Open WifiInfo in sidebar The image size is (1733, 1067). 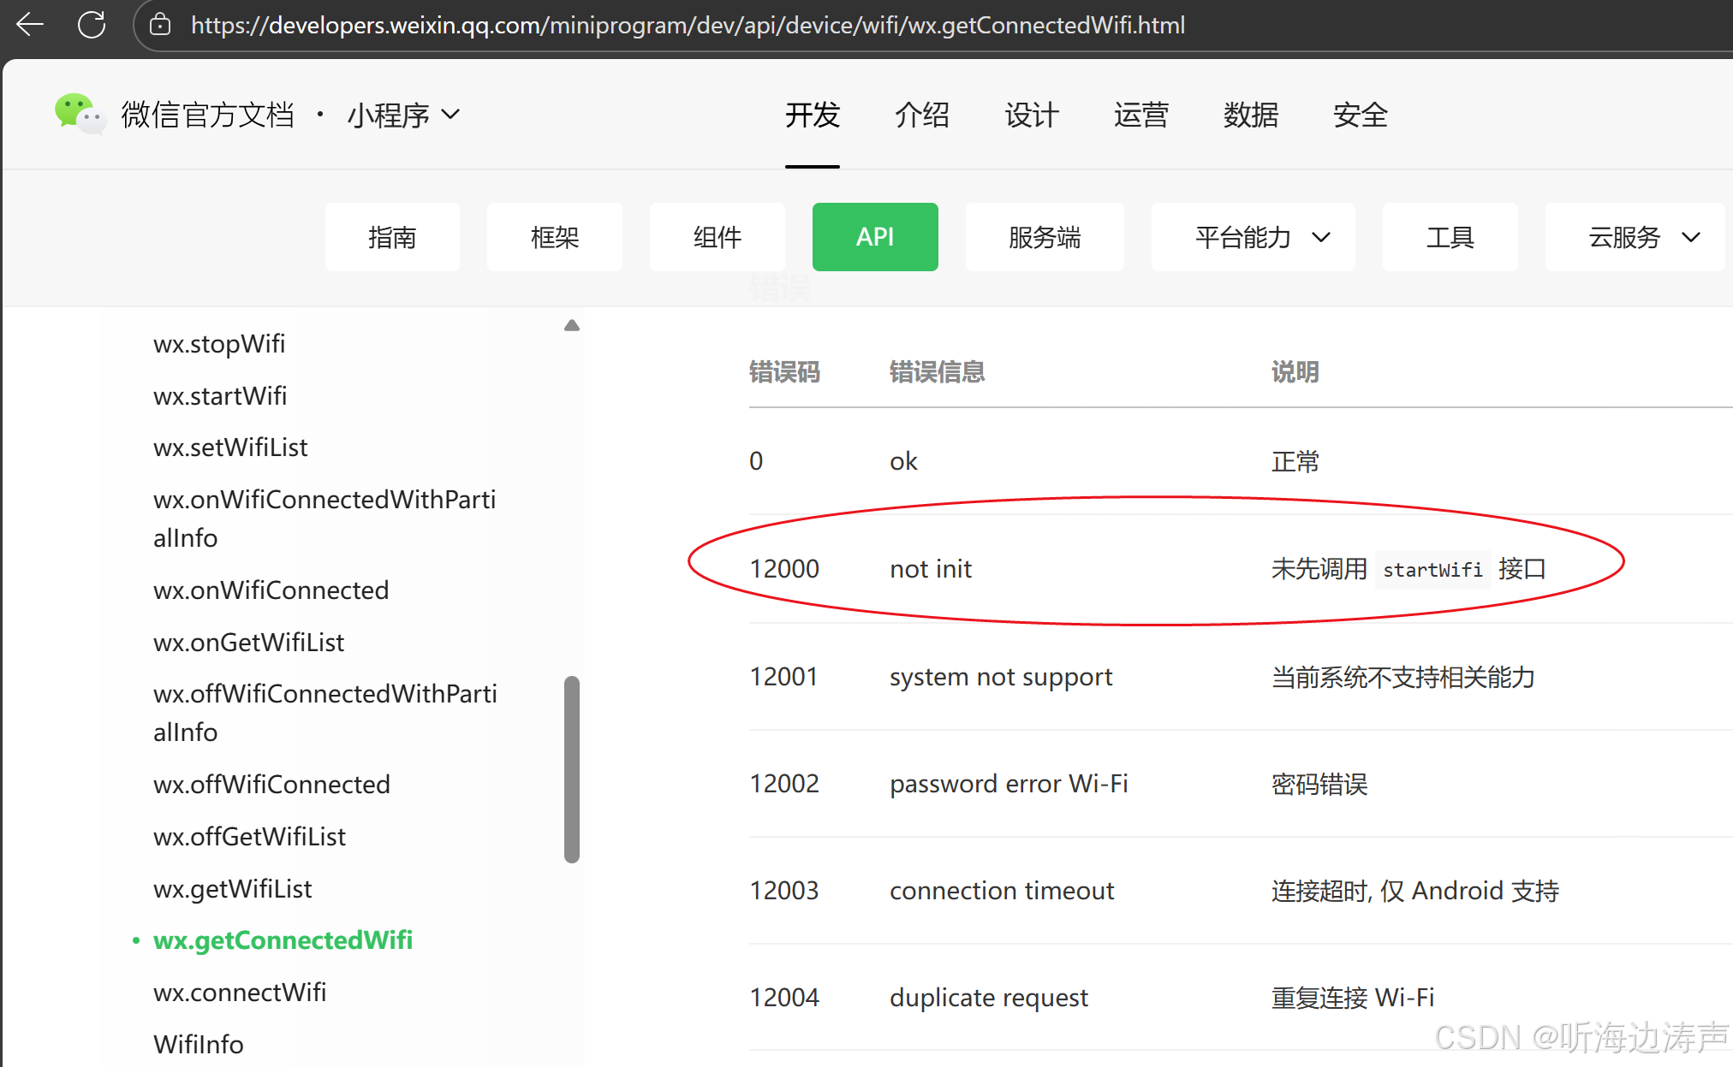tap(198, 1045)
